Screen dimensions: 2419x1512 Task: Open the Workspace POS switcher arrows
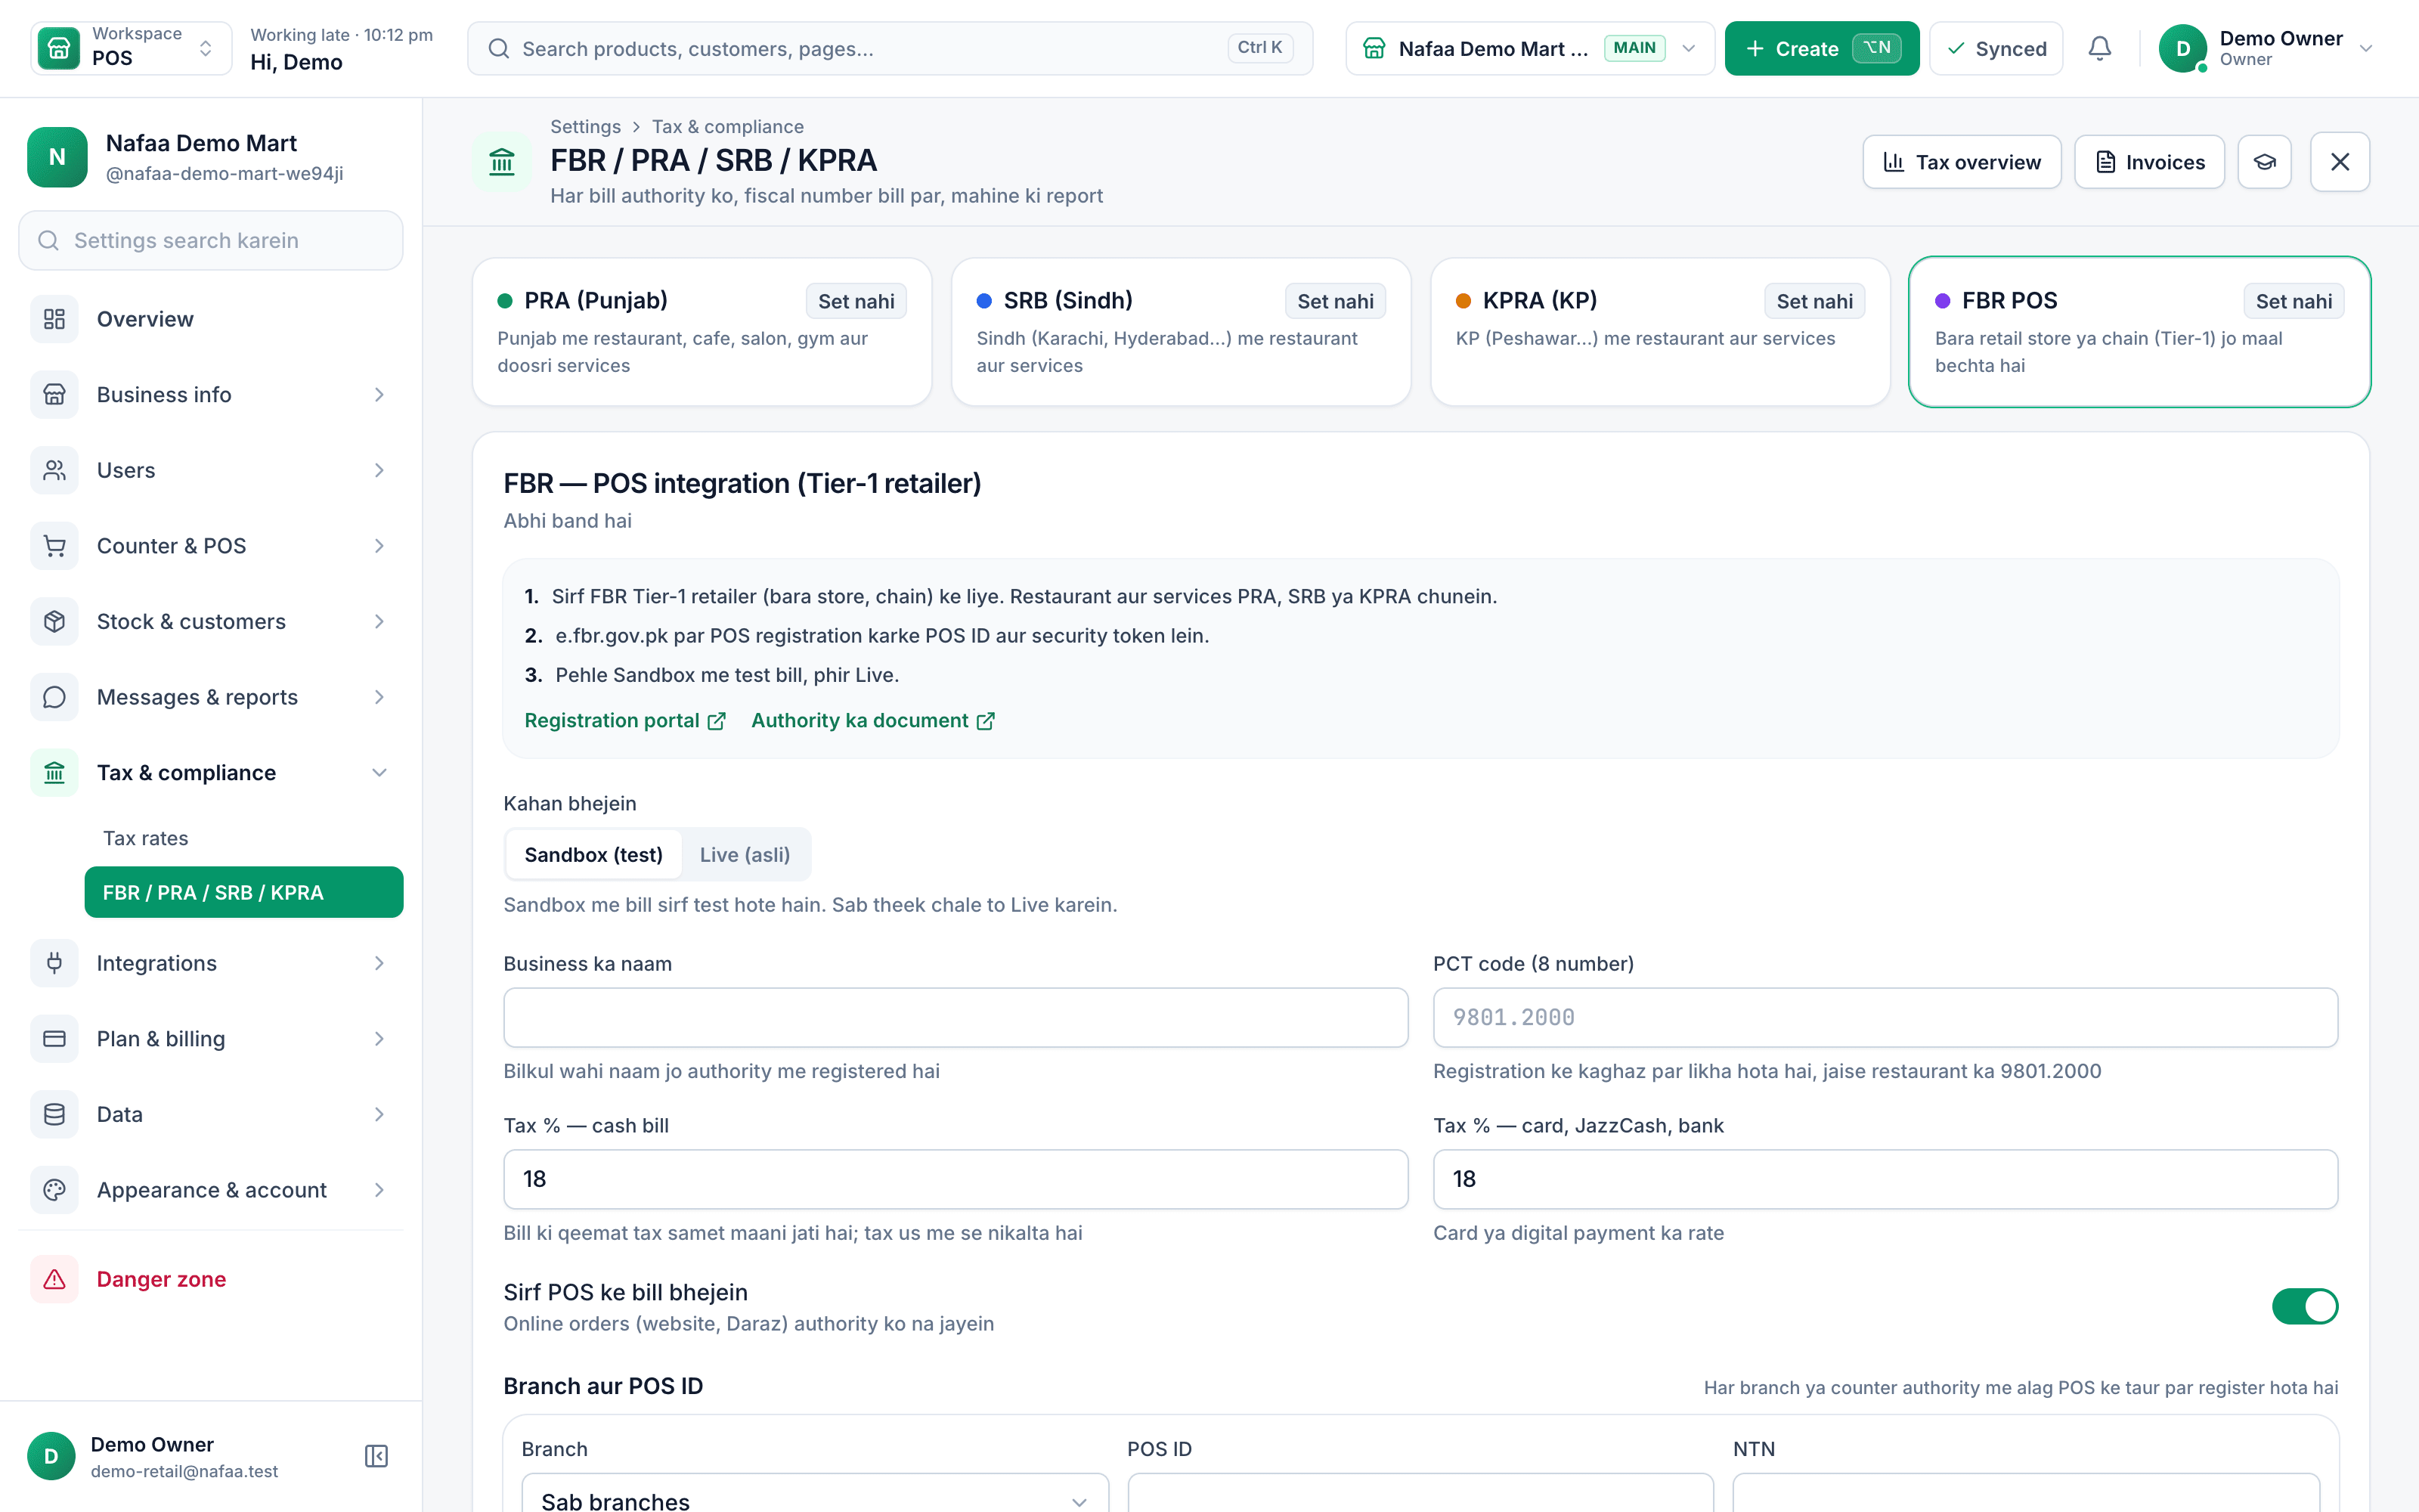click(x=206, y=48)
